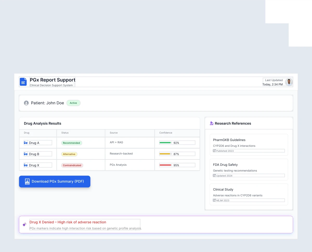The height and width of the screenshot is (252, 312).
Task: Click the microscope icon in Research References
Action: [x=211, y=123]
